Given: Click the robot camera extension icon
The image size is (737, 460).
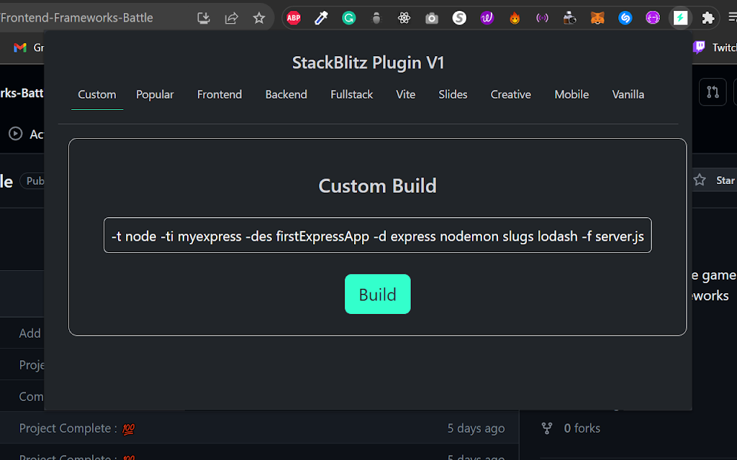Looking at the screenshot, I should [570, 18].
